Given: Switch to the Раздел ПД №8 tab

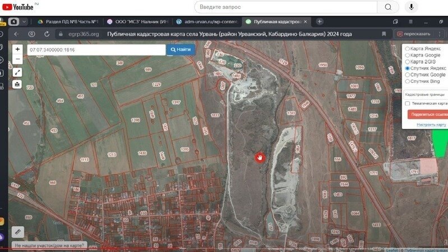Looking at the screenshot, I should 67,21.
